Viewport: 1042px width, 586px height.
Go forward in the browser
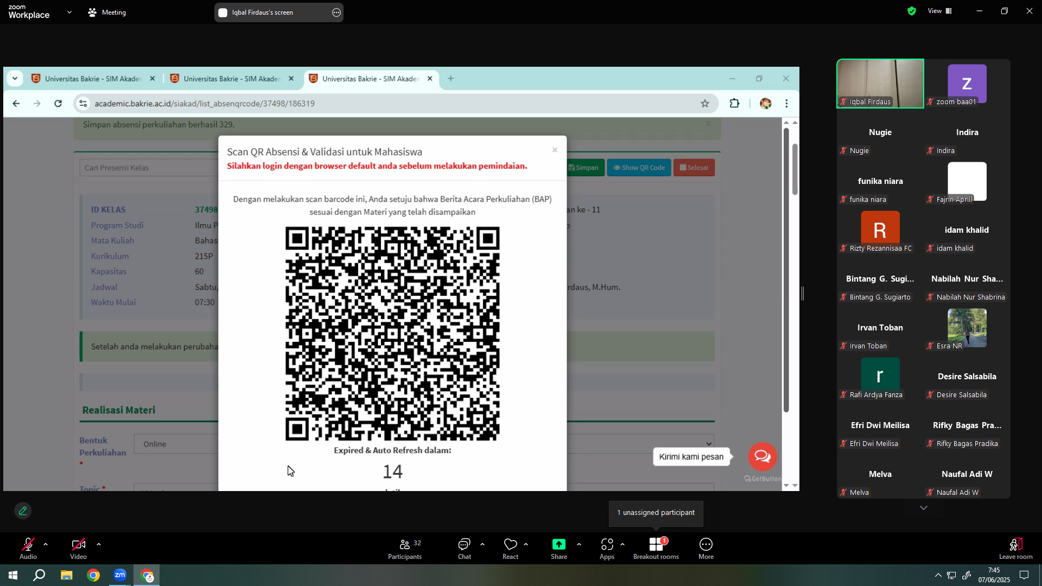pos(37,104)
